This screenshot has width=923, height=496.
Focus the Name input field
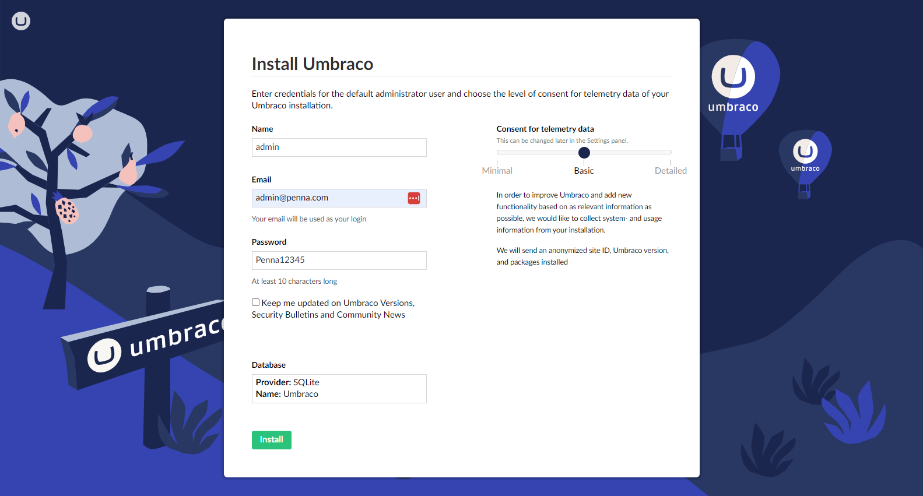point(339,147)
